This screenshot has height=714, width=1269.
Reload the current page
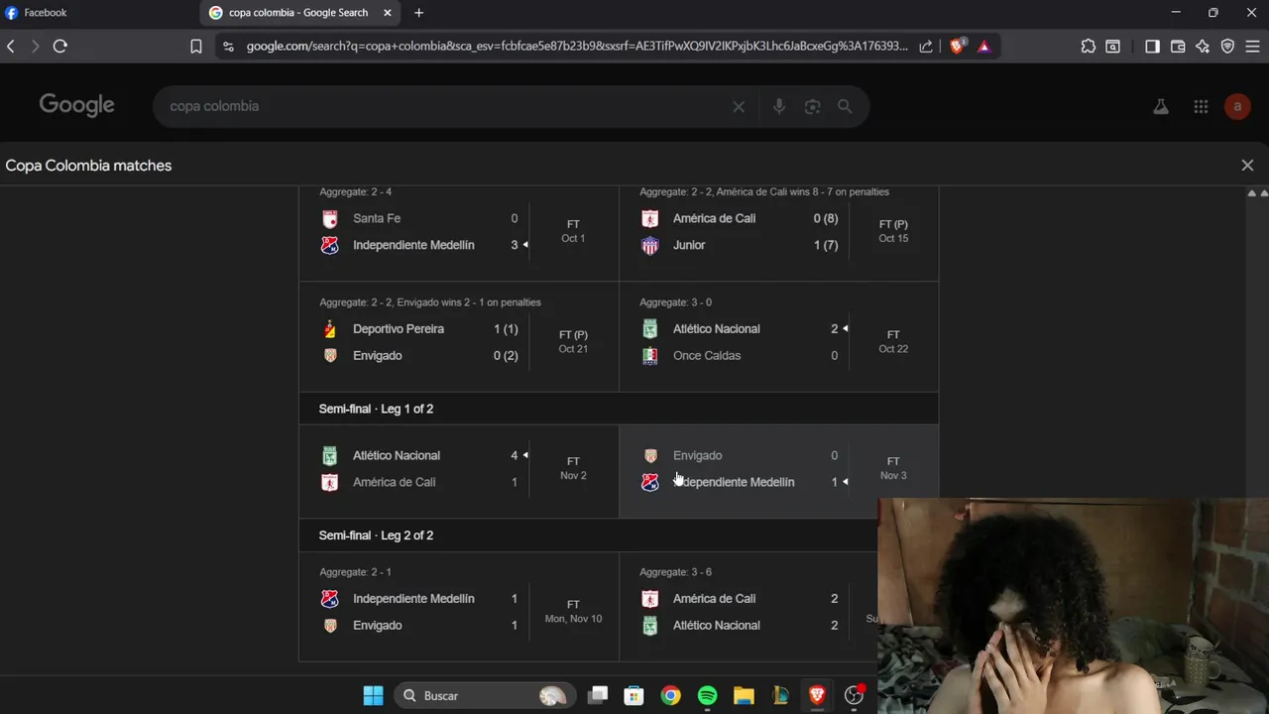(x=60, y=46)
